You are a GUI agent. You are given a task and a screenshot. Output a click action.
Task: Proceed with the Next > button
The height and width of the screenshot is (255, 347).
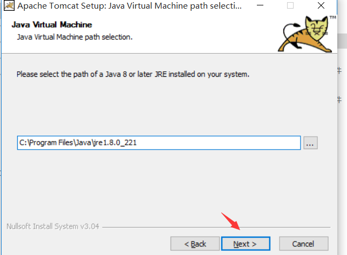(x=246, y=244)
